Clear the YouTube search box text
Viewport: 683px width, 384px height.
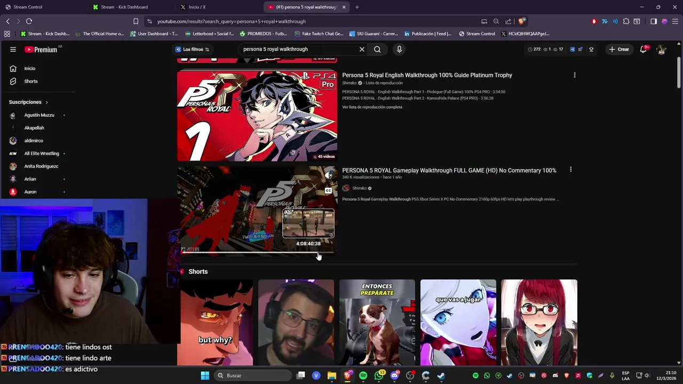pos(362,49)
